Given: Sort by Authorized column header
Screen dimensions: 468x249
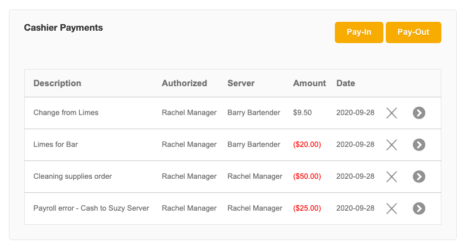Looking at the screenshot, I should point(184,83).
